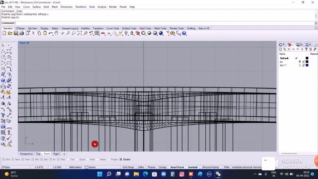Click the four-viewport layout icon
The height and width of the screenshot is (179, 318).
point(97,33)
